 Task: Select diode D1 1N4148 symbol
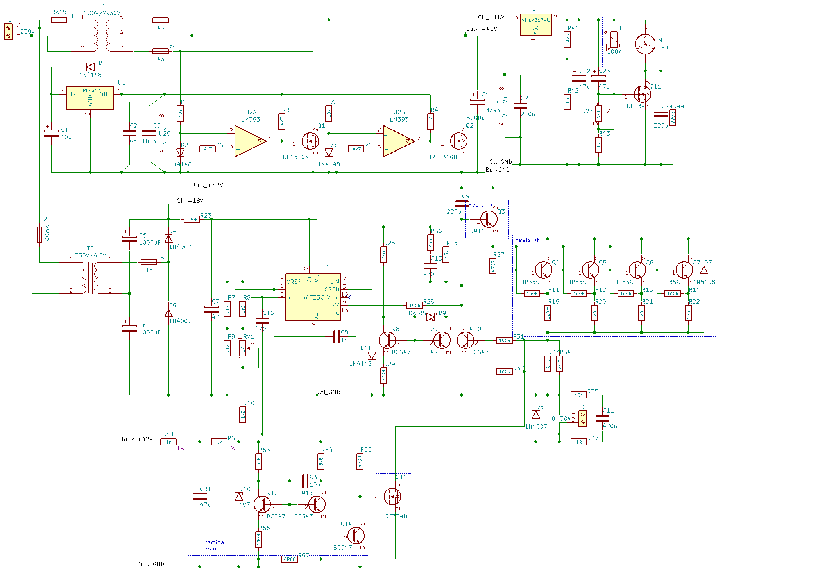coord(90,67)
